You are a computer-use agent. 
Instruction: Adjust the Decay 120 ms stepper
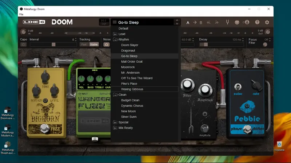243,39
